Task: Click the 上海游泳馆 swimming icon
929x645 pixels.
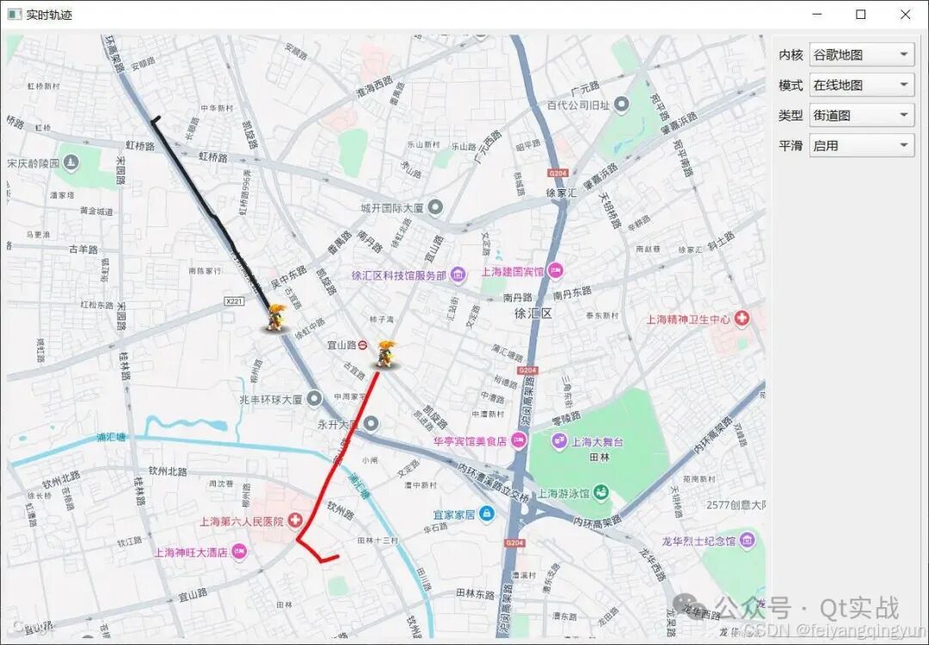Action: click(601, 492)
